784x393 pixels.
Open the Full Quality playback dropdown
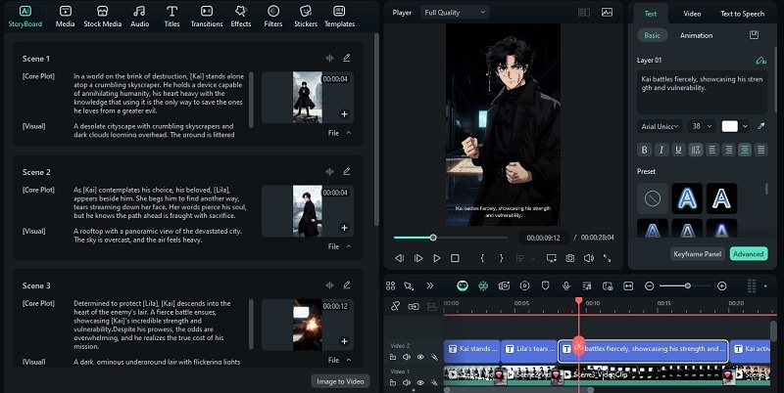click(x=455, y=13)
